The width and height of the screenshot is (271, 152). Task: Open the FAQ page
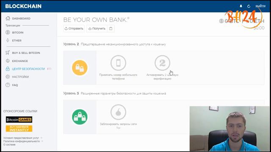(x=15, y=85)
